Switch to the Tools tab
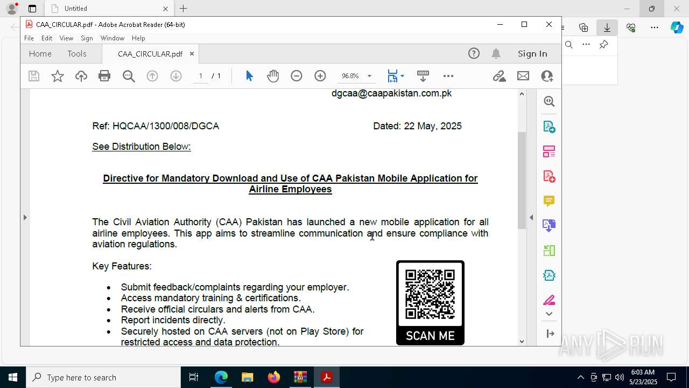The image size is (689, 388). point(77,53)
